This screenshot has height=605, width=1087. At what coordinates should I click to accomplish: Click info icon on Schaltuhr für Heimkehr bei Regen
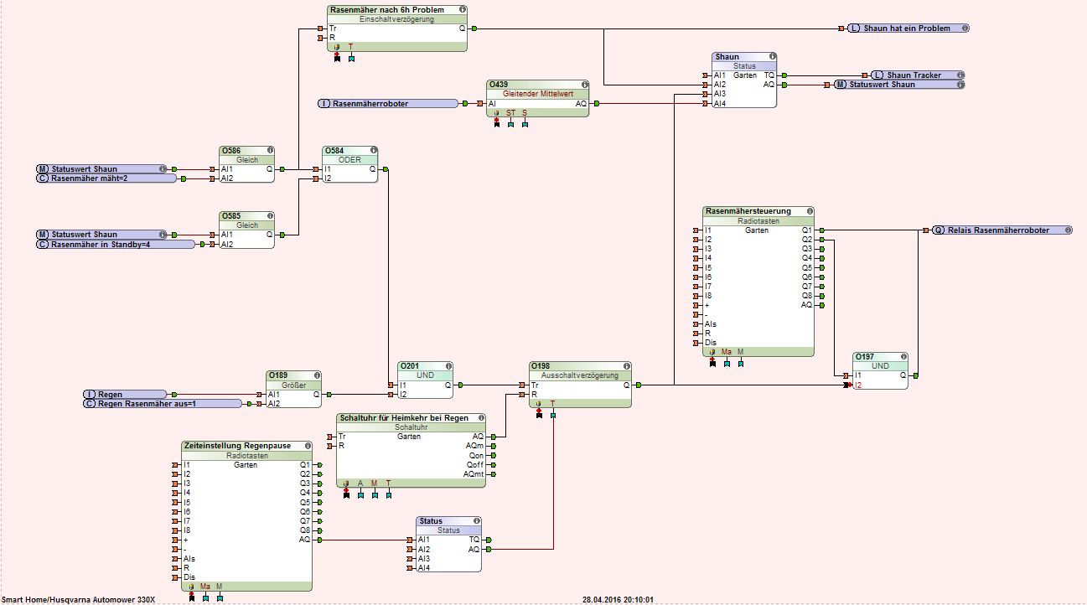click(480, 417)
